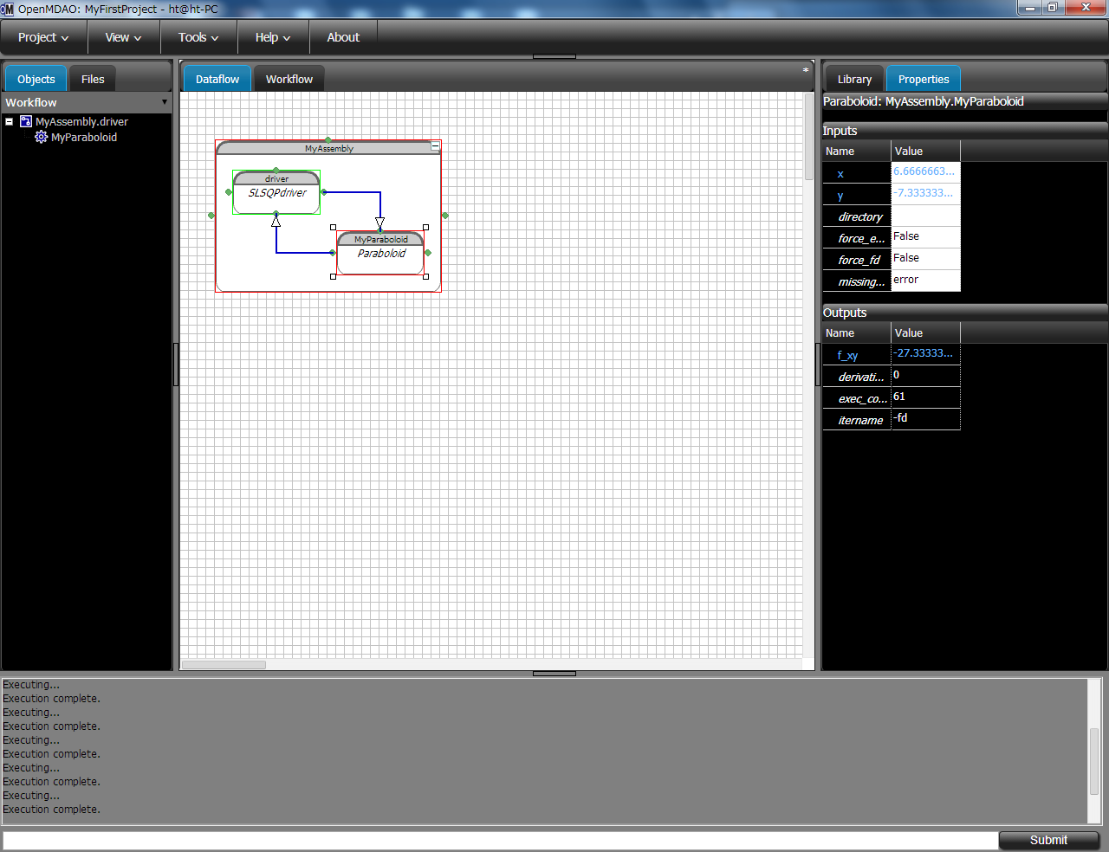Open the Help menu
The image size is (1109, 852).
coord(273,37)
